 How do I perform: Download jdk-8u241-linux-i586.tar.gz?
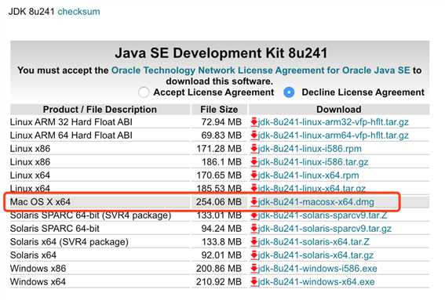[313, 162]
